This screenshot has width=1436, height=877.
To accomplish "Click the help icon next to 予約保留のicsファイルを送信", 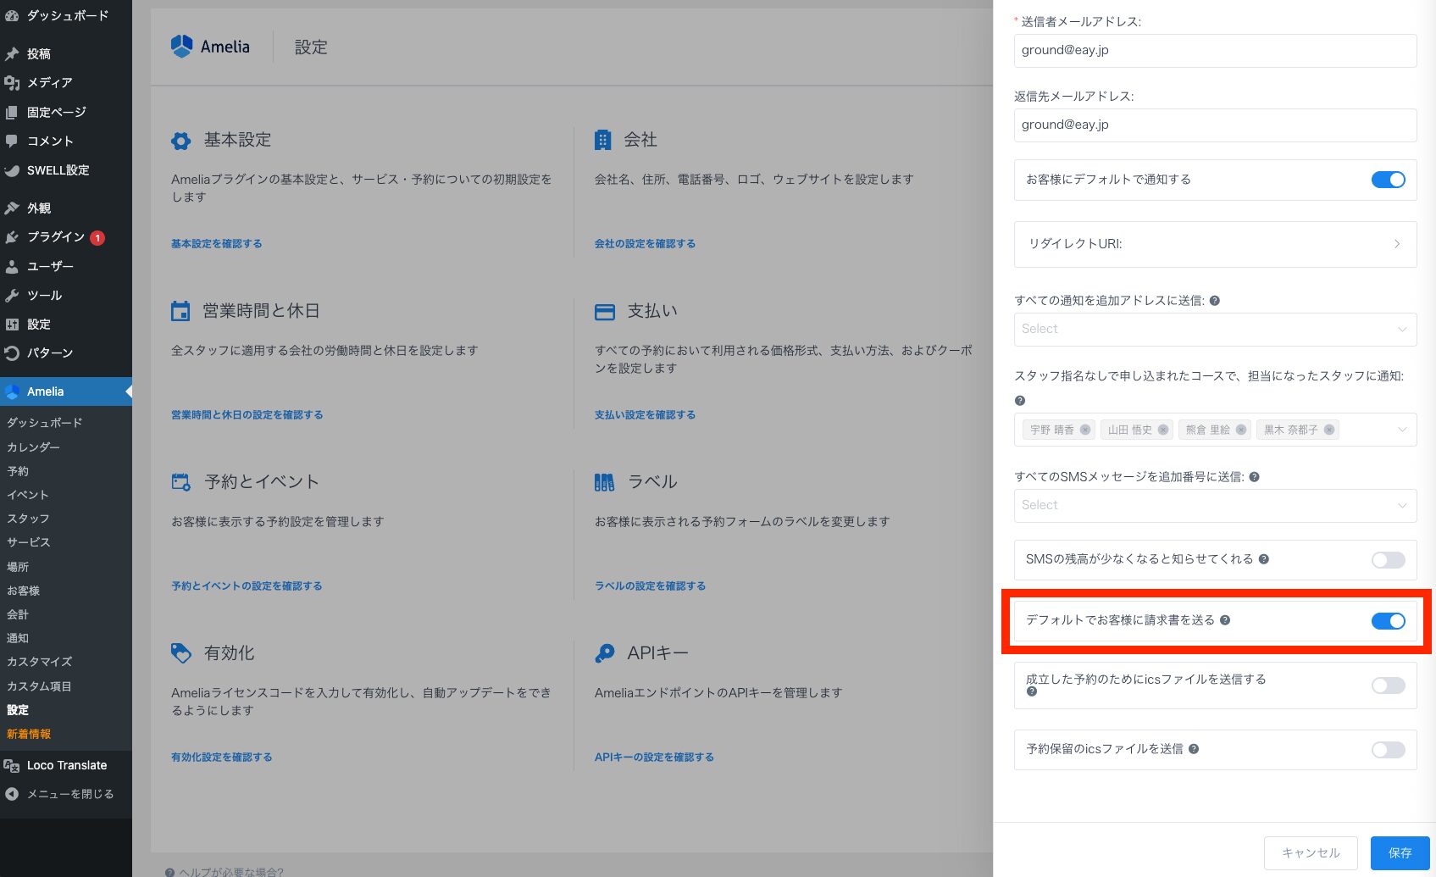I will pos(1194,749).
